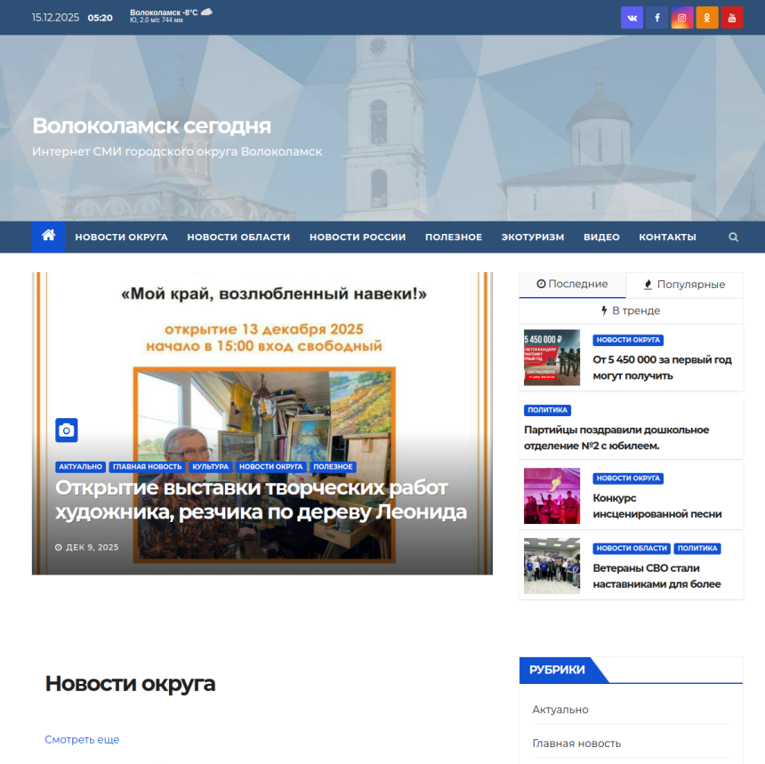
Task: Click thumbnail of the 5 450 000 article
Action: [552, 358]
